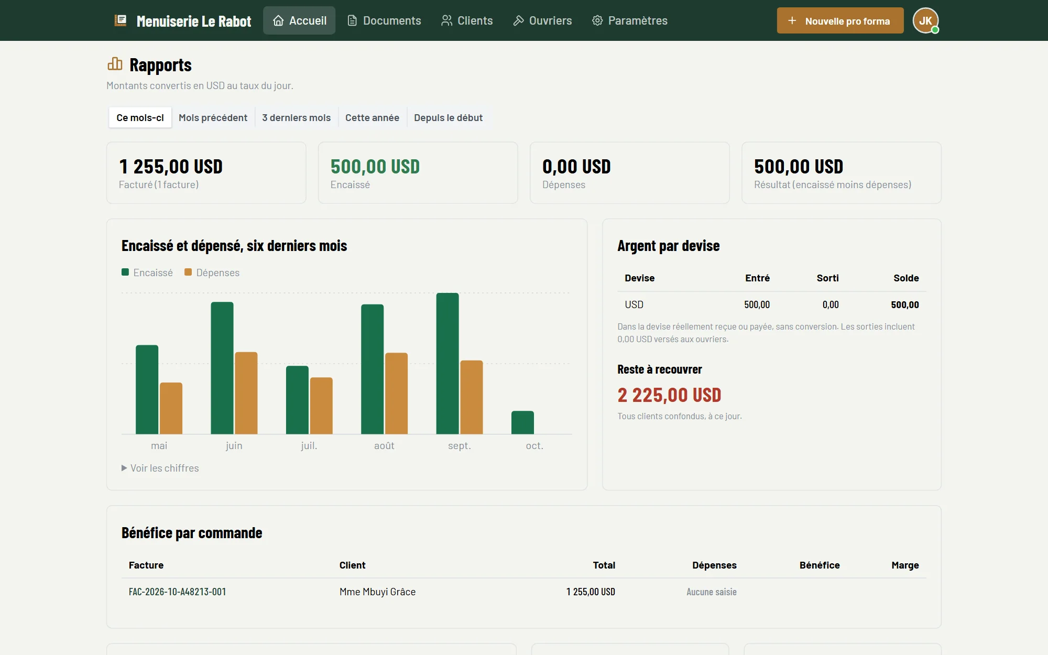Viewport: 1048px width, 655px height.
Task: Click the bar chart icon beside Rapports
Action: pyautogui.click(x=115, y=64)
